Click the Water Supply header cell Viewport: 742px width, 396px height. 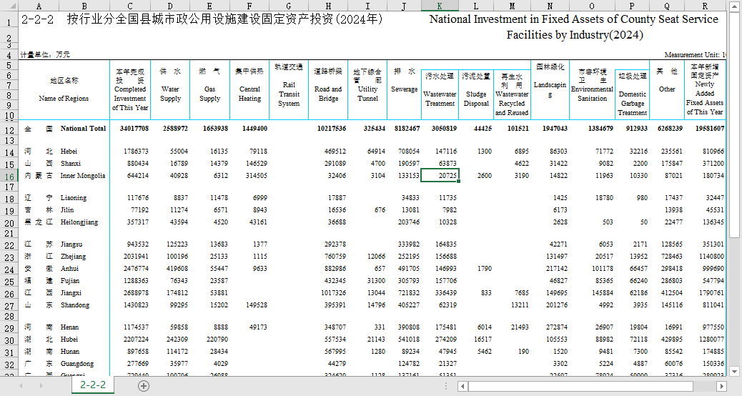tap(170, 89)
